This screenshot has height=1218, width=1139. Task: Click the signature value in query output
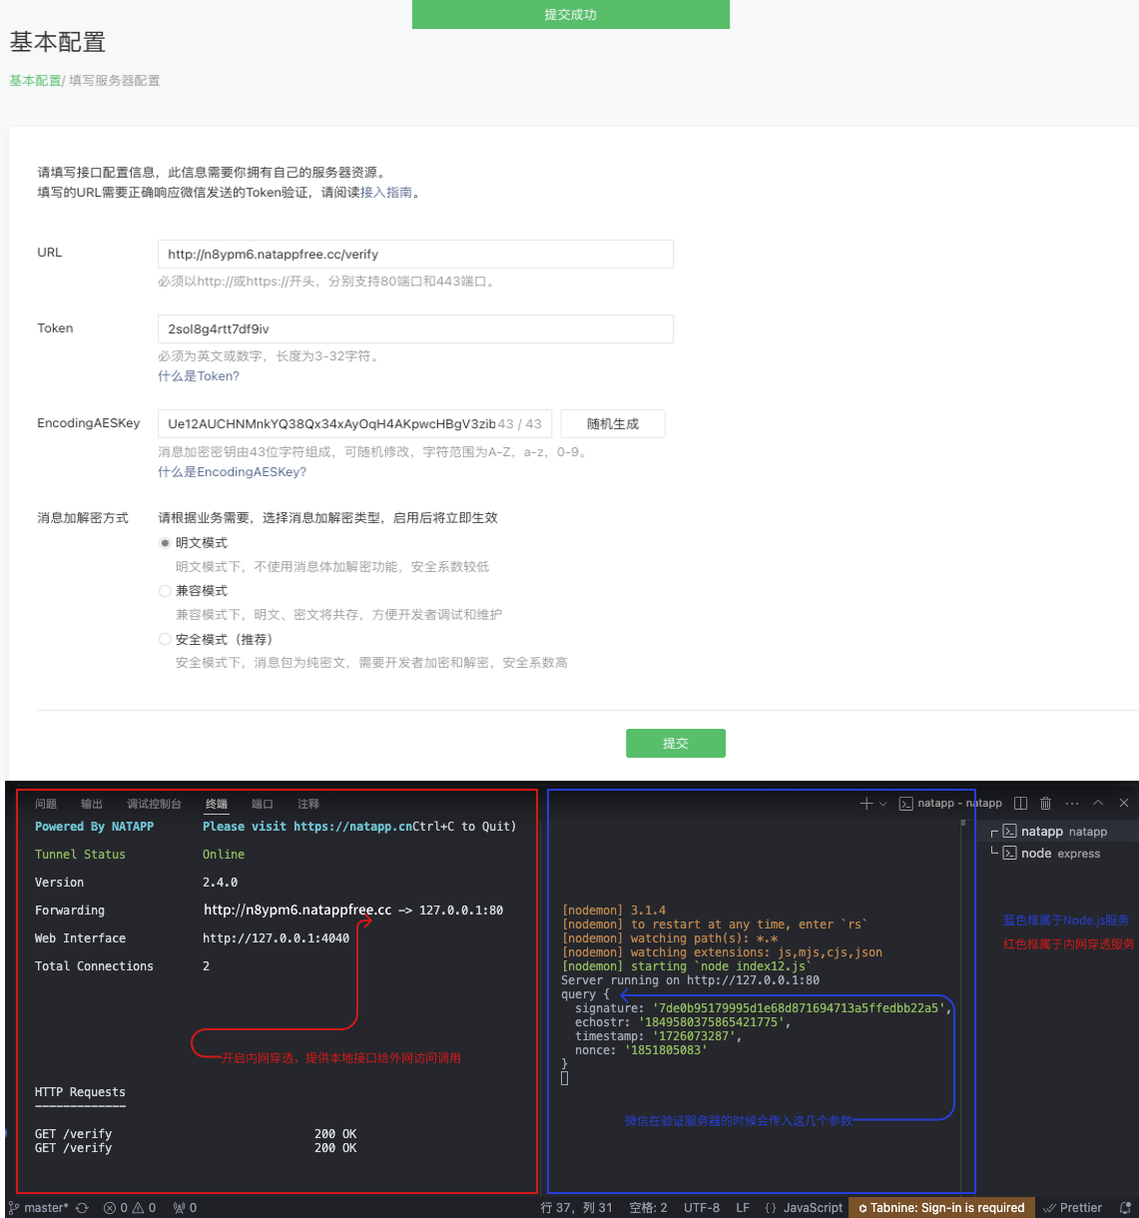[797, 1008]
